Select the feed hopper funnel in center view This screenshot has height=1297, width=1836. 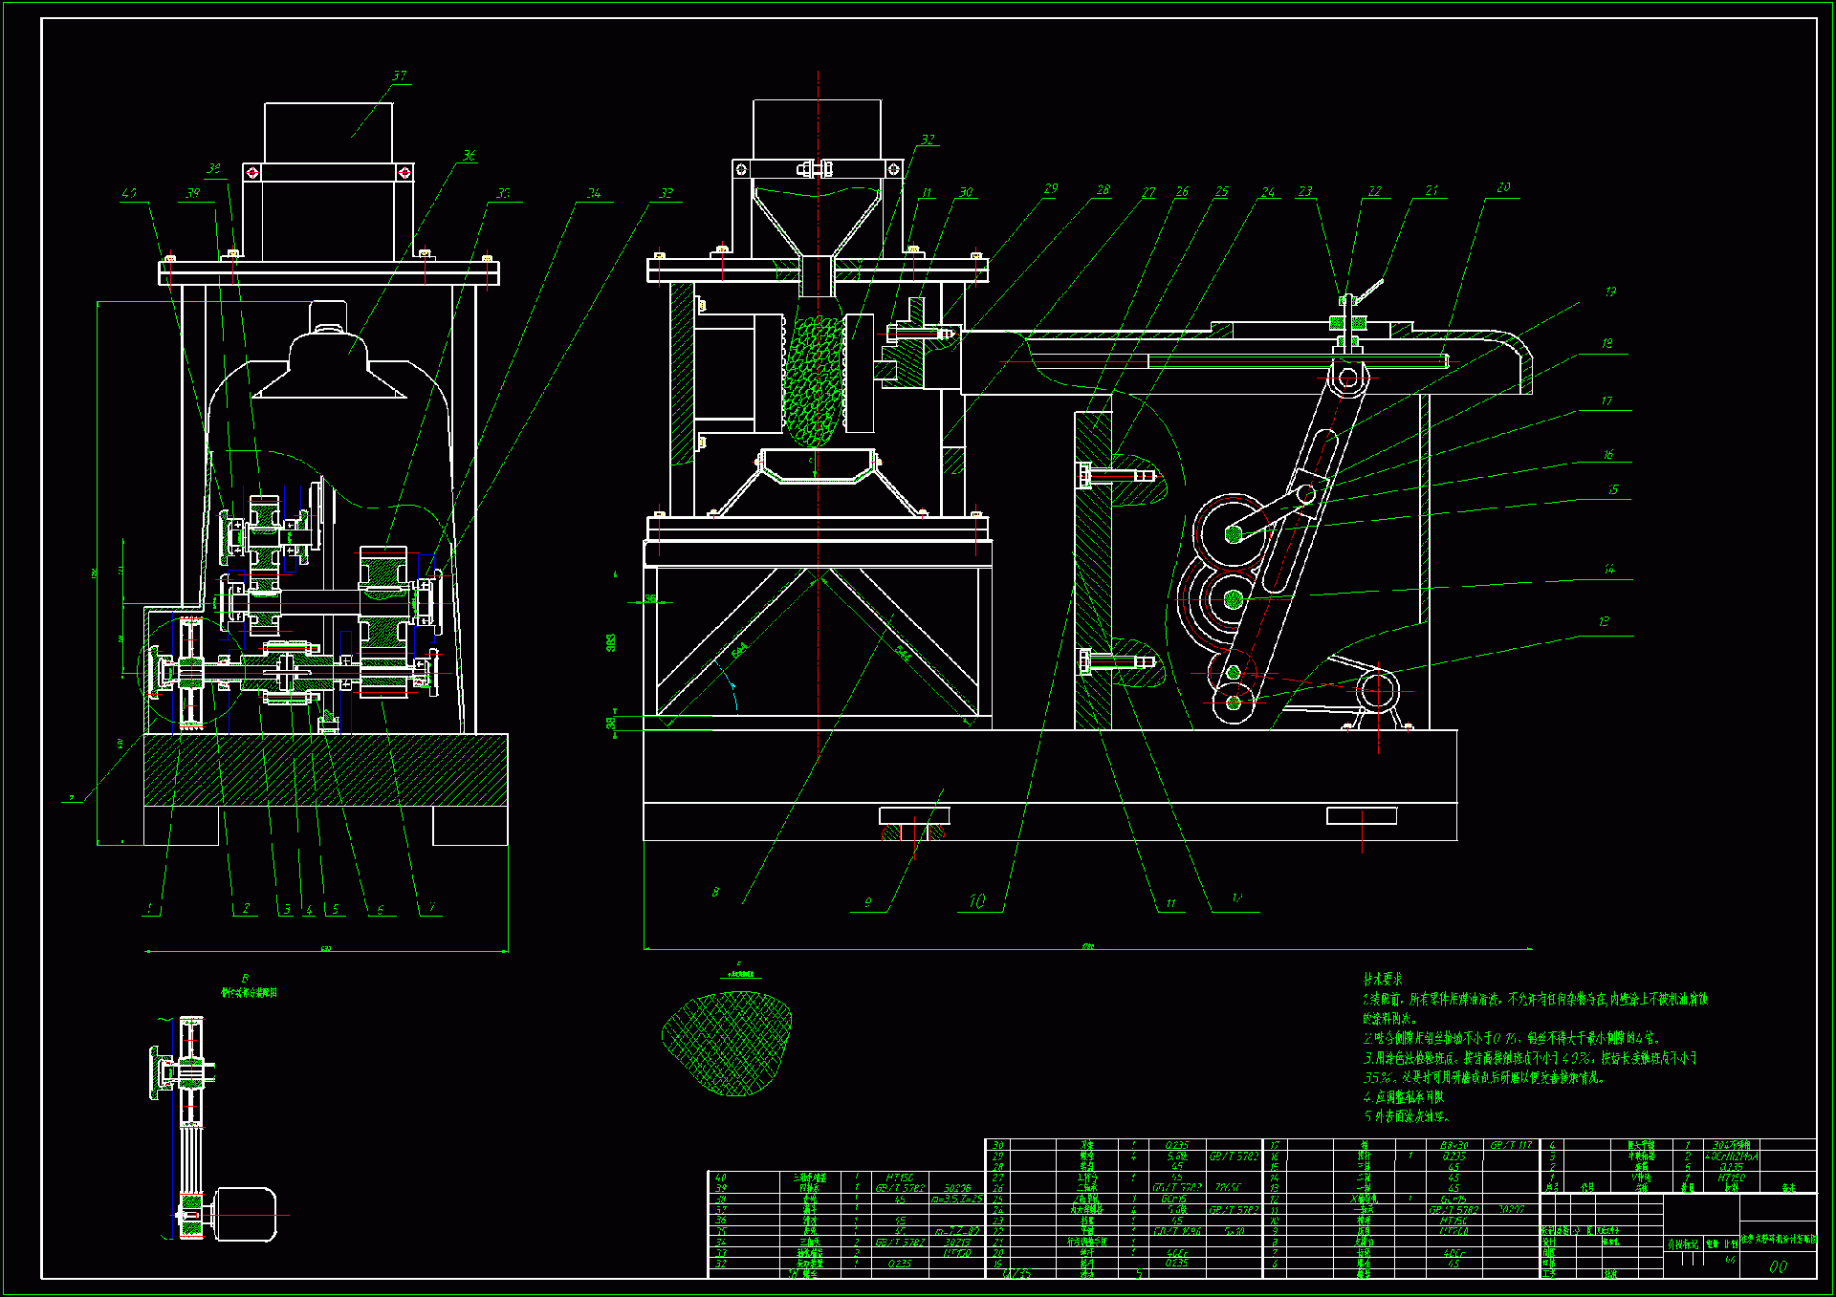point(816,222)
